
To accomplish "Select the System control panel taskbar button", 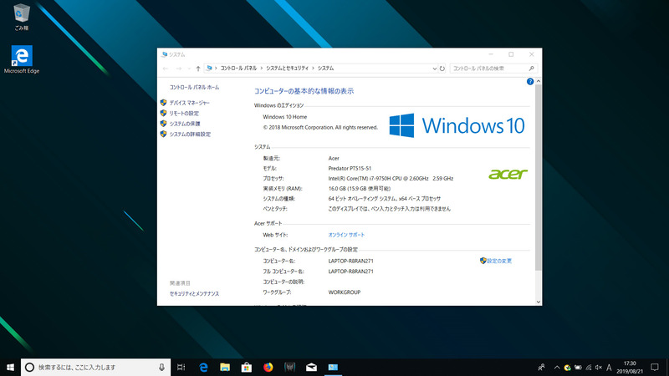I will coord(333,367).
